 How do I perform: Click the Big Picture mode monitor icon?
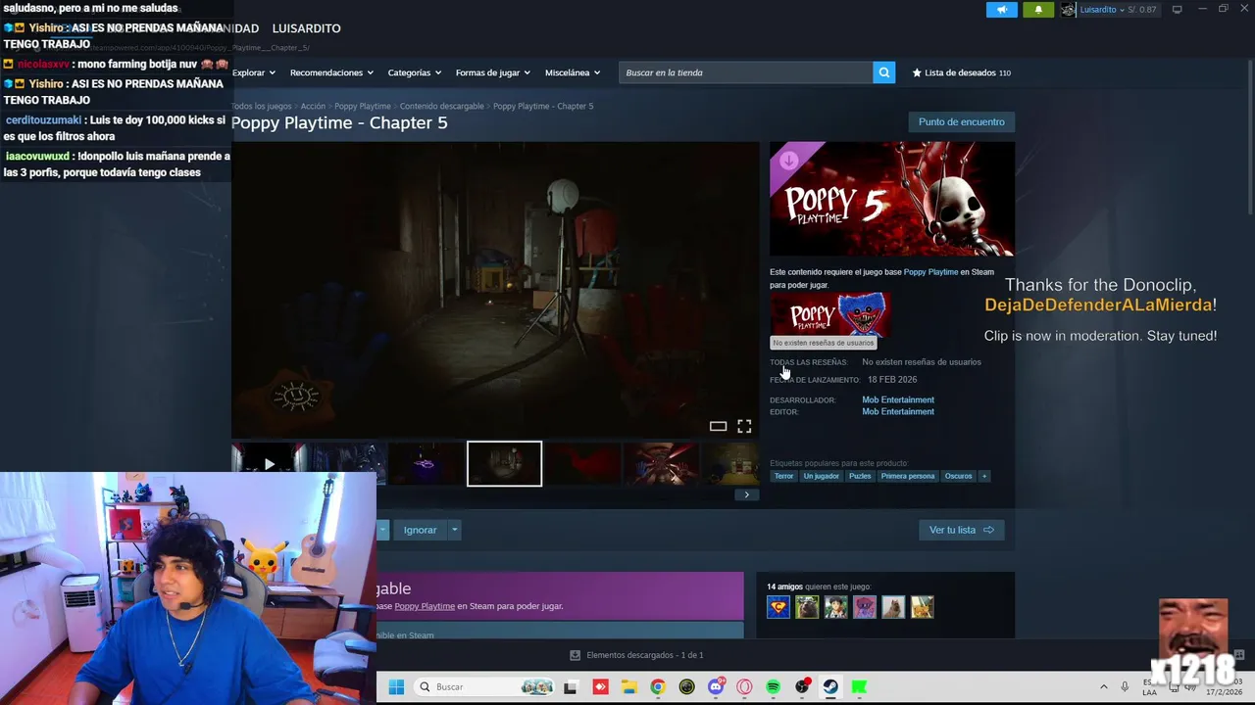[x=1177, y=10]
